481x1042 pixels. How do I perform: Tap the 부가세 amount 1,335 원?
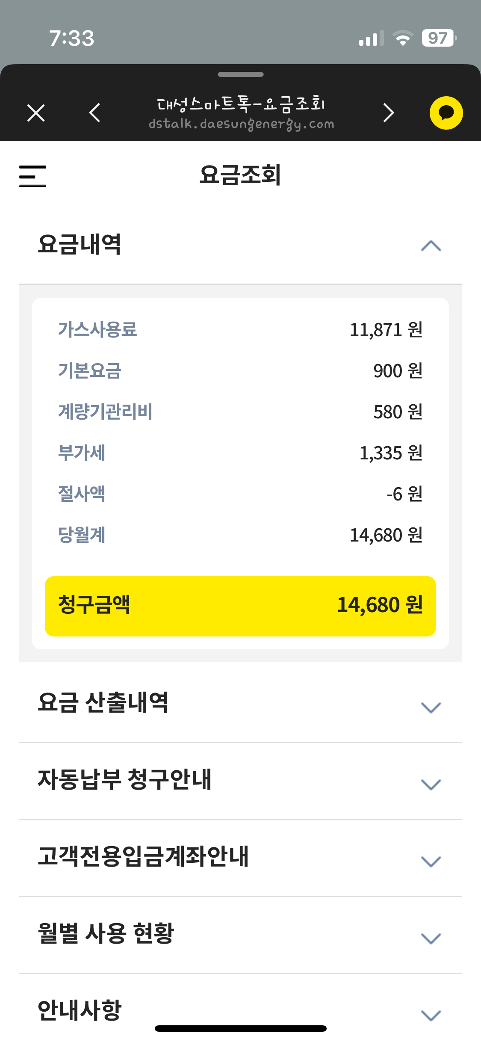391,453
